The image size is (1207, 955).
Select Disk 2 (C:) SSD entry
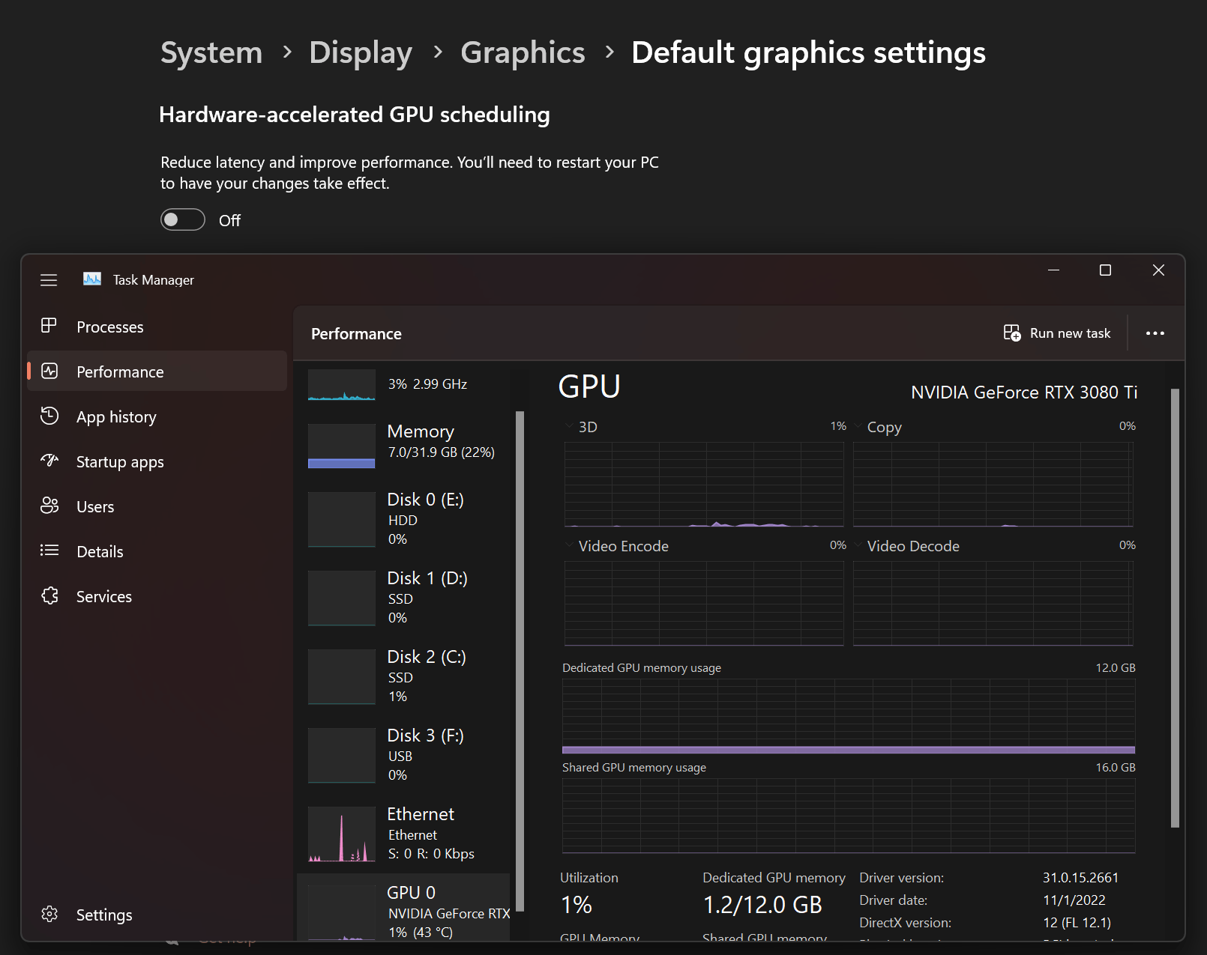tap(405, 676)
